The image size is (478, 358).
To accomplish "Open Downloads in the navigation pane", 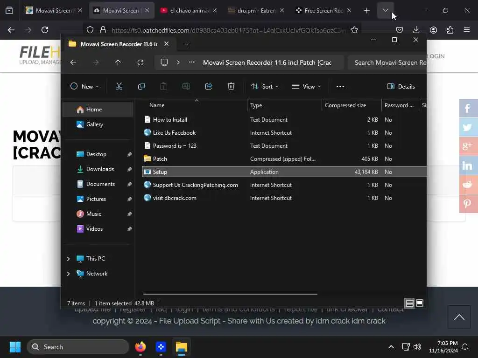I will 98,169.
